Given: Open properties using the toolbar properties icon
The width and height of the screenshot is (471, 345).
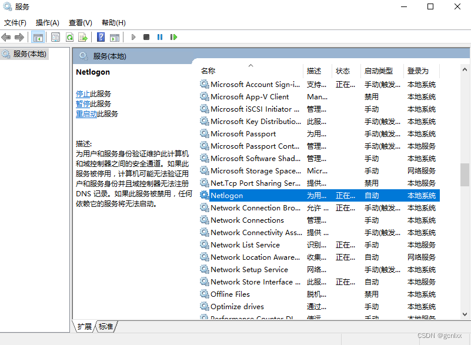Looking at the screenshot, I should click(x=54, y=37).
